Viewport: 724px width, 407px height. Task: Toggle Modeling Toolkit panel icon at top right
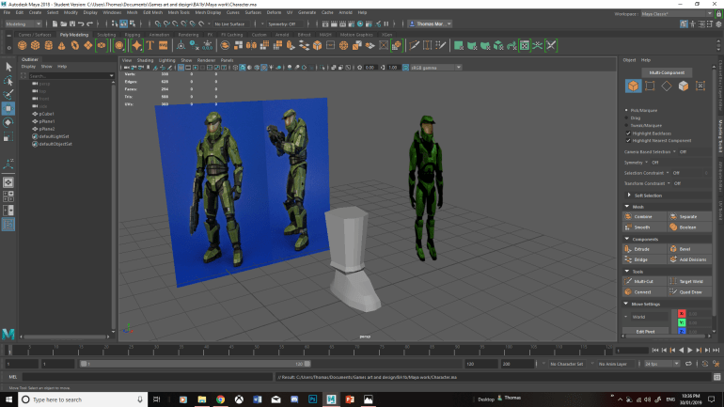(684, 23)
